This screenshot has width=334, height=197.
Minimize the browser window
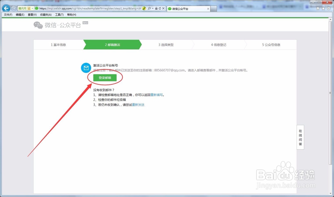(313, 2)
